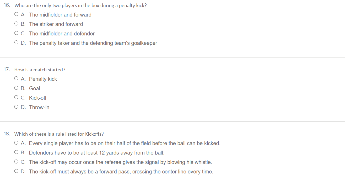The height and width of the screenshot is (180, 345).
Task: Choose option B 'The striker and forward'
Action: pos(17,24)
